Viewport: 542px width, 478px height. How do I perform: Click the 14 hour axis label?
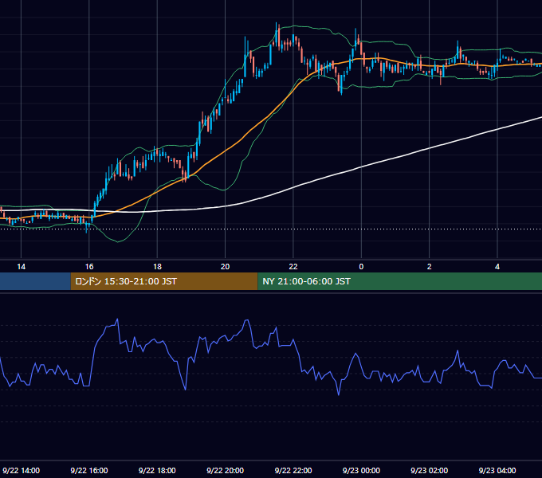[x=21, y=267]
